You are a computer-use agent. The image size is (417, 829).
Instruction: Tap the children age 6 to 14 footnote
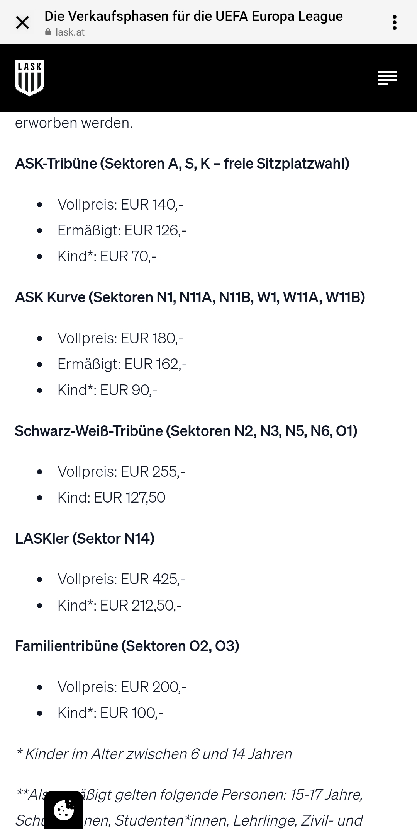click(154, 754)
